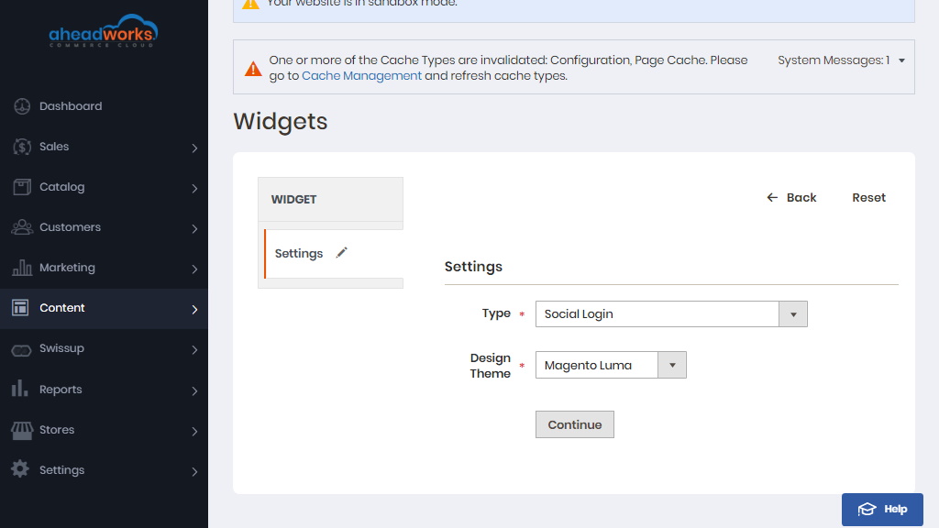This screenshot has width=939, height=528.
Task: Open the Content menu item
Action: pyautogui.click(x=104, y=308)
